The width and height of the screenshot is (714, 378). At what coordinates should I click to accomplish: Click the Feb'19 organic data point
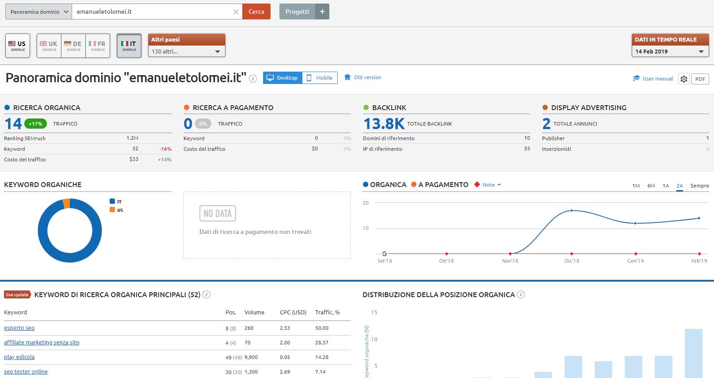pos(699,218)
